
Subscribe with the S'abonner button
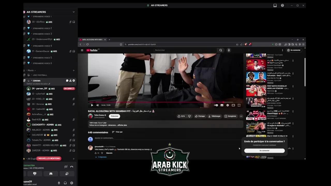pyautogui.click(x=115, y=116)
